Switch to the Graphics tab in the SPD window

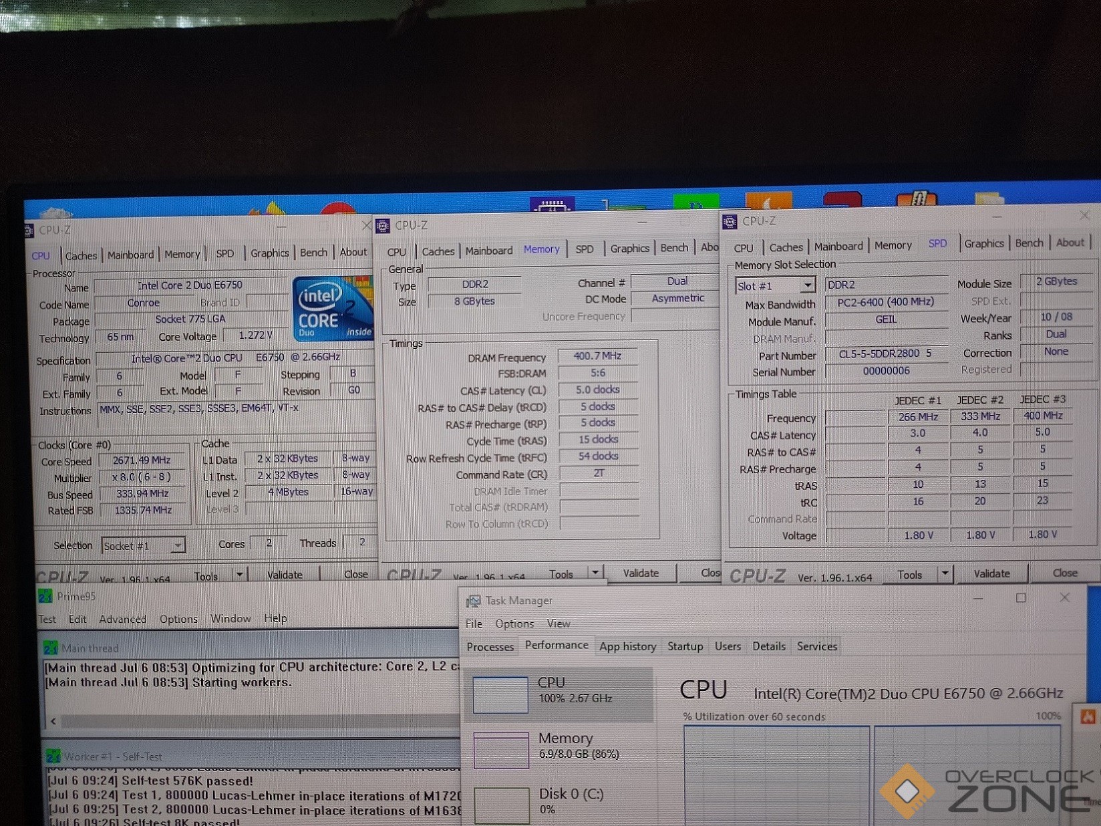click(x=983, y=244)
